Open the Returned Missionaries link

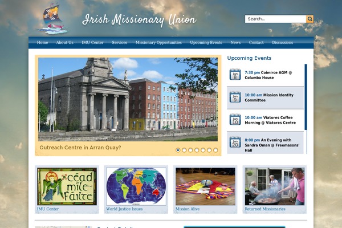[265, 209]
